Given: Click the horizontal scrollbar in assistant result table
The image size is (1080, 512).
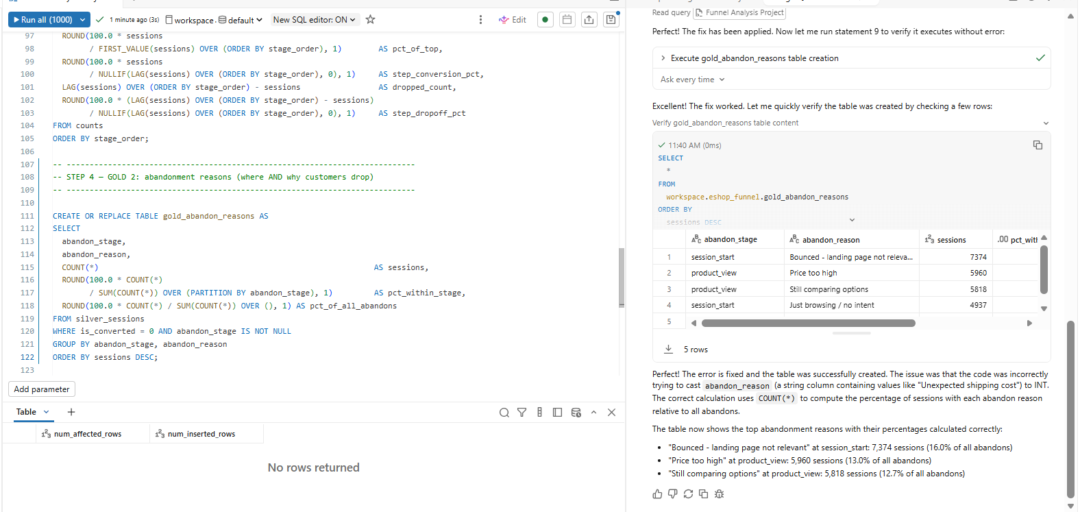Looking at the screenshot, I should [x=808, y=324].
